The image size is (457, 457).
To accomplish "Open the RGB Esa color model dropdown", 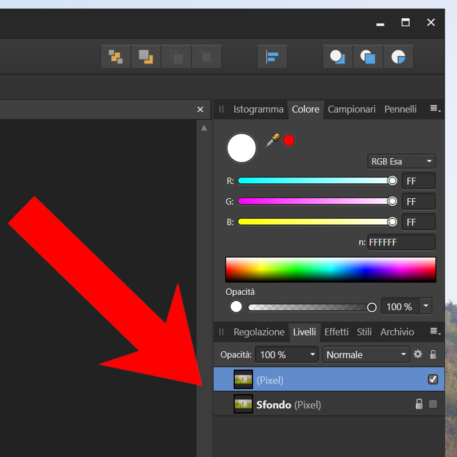I will (x=402, y=161).
